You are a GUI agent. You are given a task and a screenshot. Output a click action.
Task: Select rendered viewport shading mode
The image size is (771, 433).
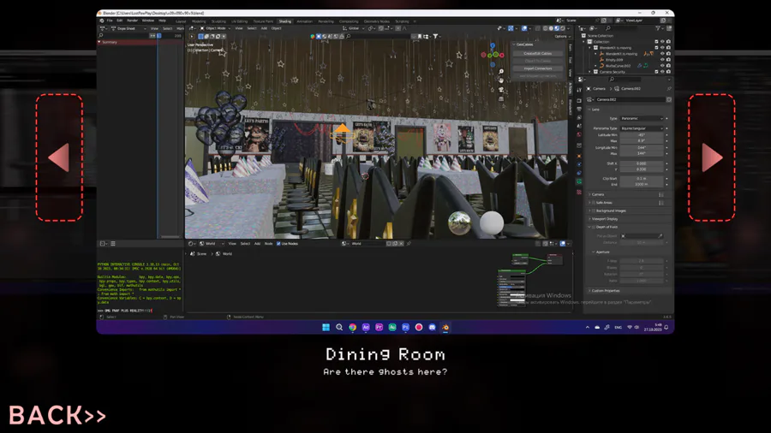564,28
